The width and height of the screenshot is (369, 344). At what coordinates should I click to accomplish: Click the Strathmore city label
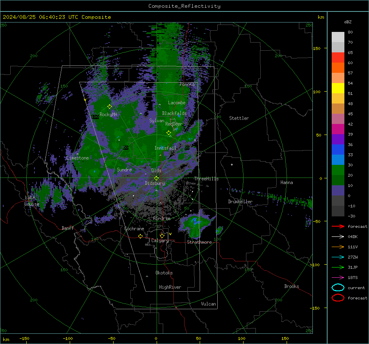pyautogui.click(x=199, y=242)
